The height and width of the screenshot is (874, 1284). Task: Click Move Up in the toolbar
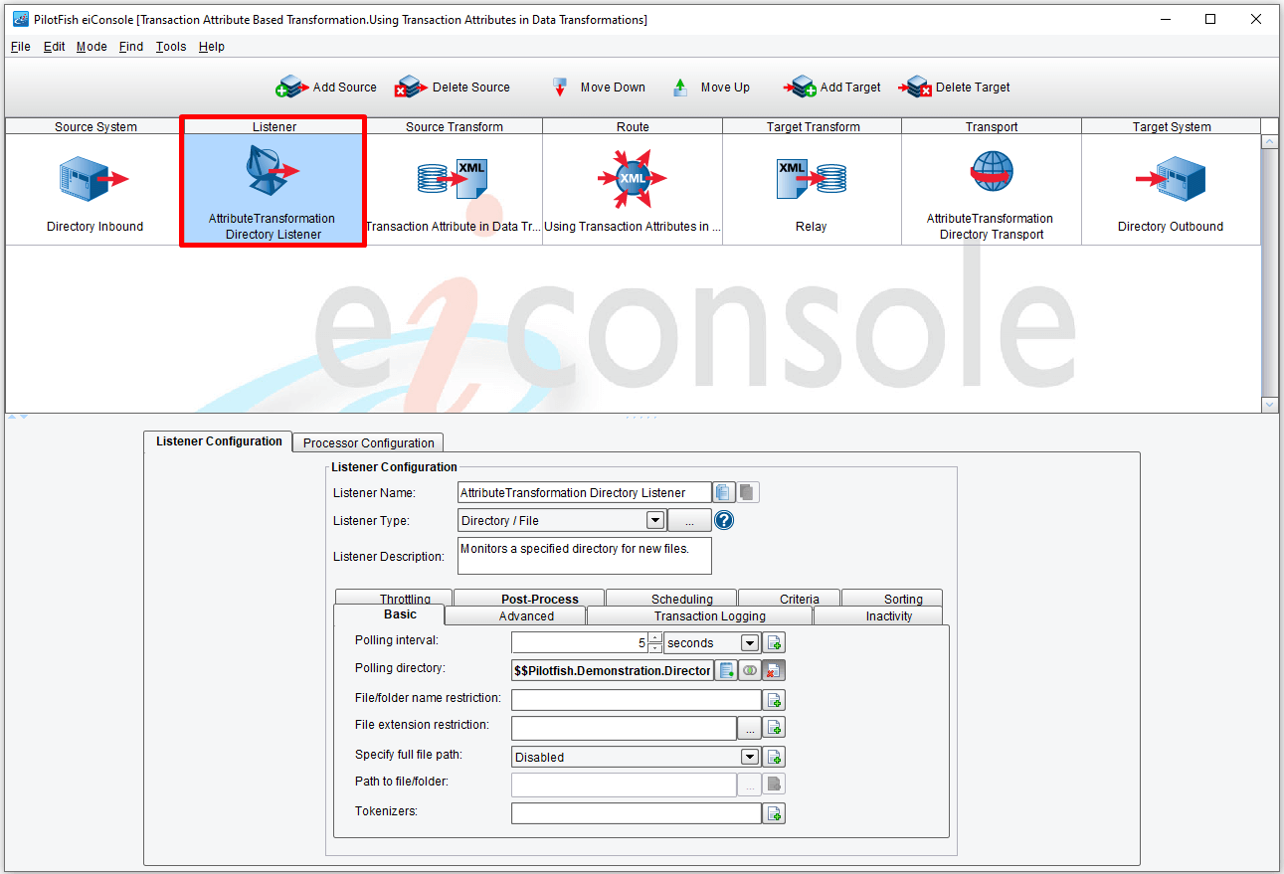pos(710,87)
